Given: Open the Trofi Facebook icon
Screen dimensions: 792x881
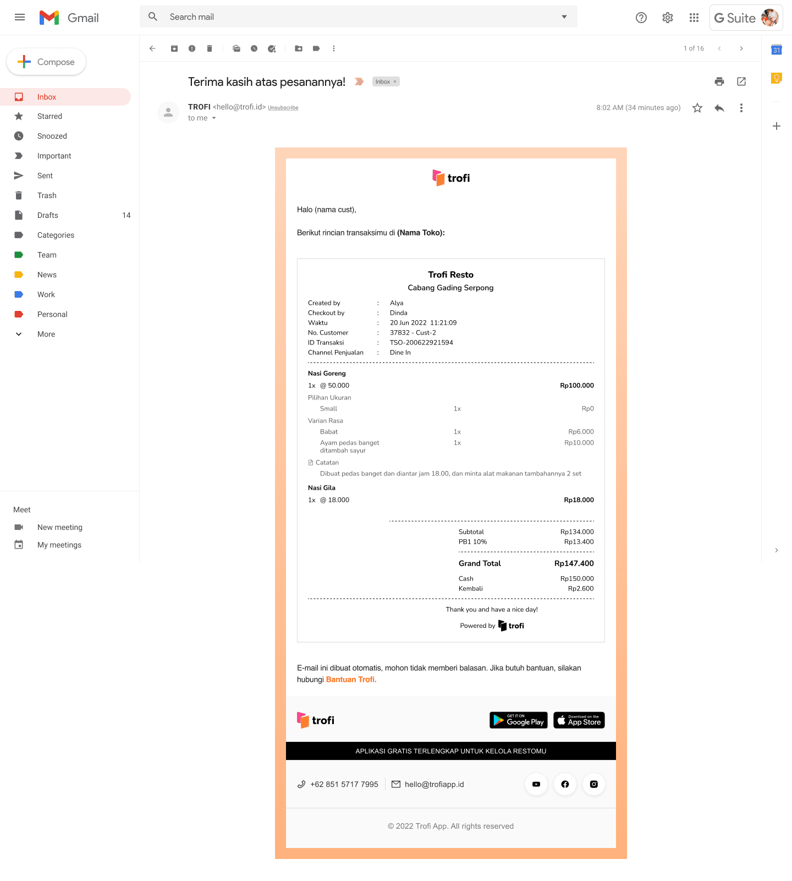Looking at the screenshot, I should tap(565, 784).
